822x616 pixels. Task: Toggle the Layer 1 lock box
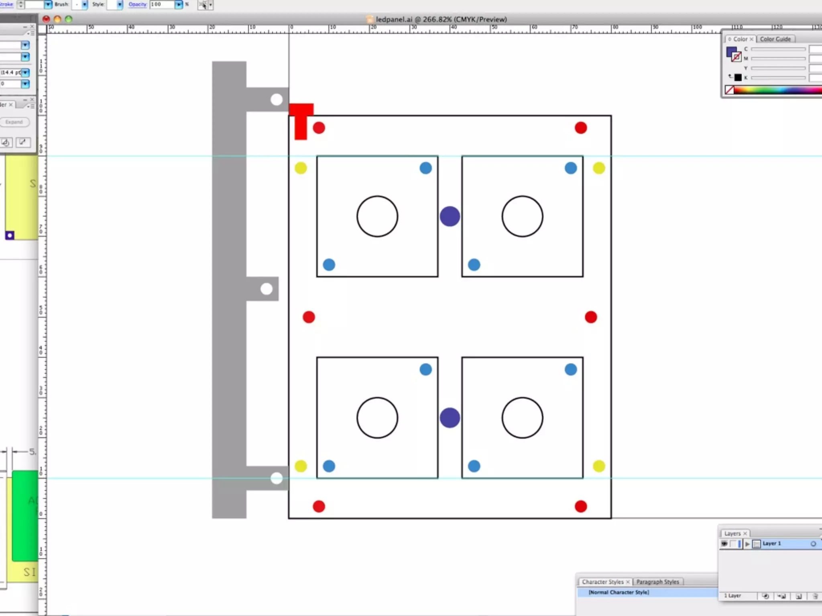tap(733, 544)
